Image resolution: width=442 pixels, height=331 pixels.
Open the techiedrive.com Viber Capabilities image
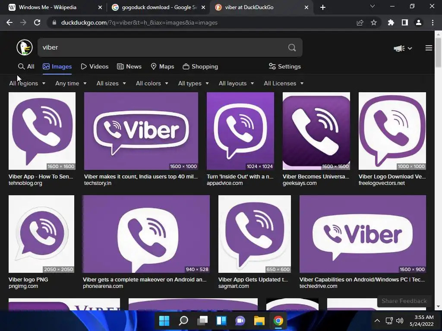pyautogui.click(x=363, y=234)
